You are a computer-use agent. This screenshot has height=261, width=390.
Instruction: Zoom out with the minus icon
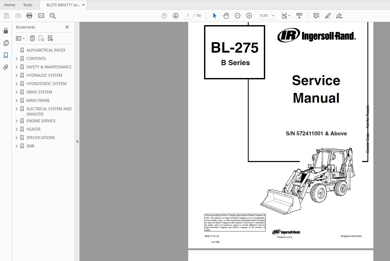[x=238, y=16]
